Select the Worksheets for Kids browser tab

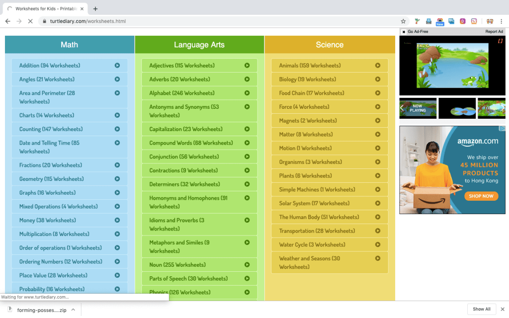[x=42, y=8]
